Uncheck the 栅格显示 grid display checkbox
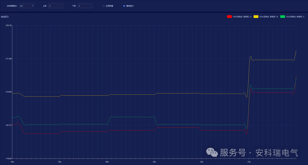Screen dimensions: 308x165 124,6
